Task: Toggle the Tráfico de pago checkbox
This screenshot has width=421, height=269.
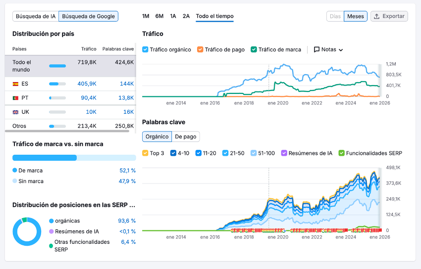Action: click(x=200, y=49)
